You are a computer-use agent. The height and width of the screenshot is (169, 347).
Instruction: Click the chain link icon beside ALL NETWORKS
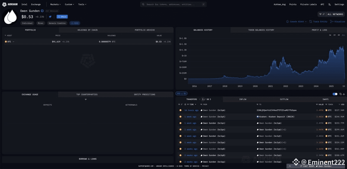[323, 14]
